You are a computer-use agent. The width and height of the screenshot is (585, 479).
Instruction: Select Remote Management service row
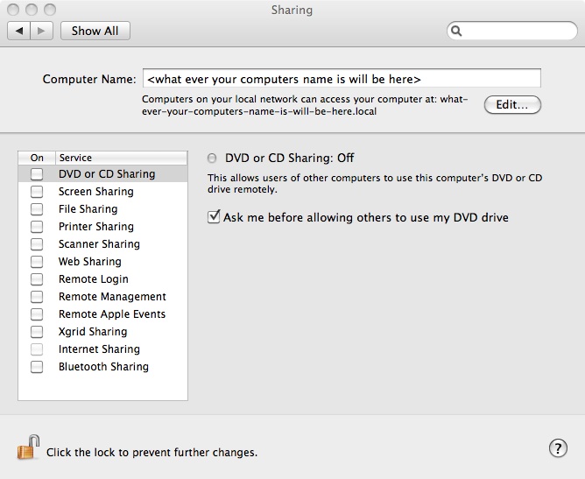112,297
